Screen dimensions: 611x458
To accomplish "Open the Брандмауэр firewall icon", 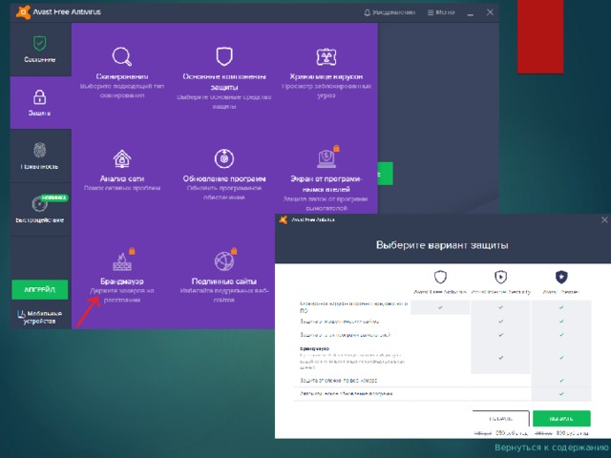I will [122, 261].
